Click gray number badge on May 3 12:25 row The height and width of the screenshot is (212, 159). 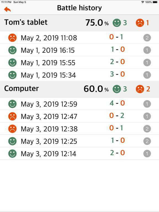[x=147, y=141]
